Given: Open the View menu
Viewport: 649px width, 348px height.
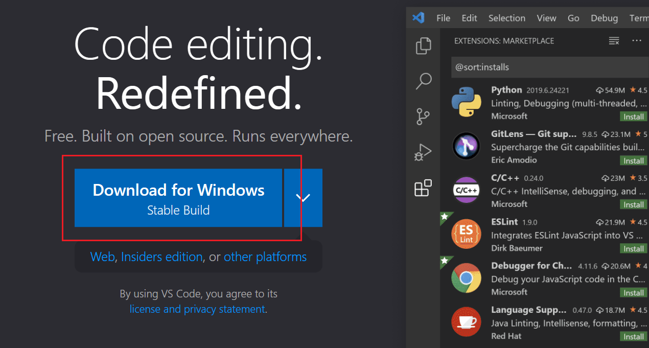Looking at the screenshot, I should (546, 18).
